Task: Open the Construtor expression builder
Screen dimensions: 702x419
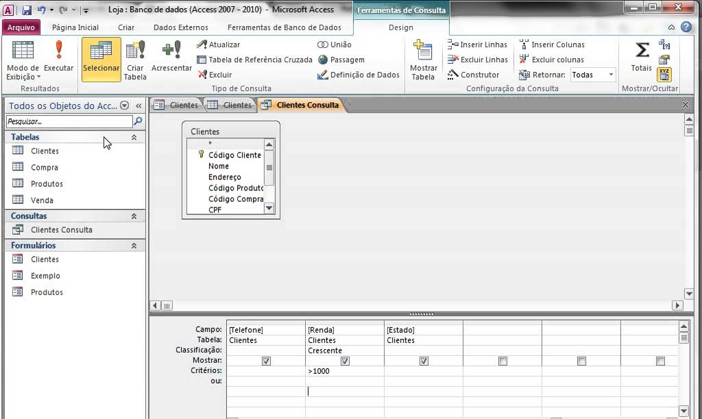Action: pos(473,75)
